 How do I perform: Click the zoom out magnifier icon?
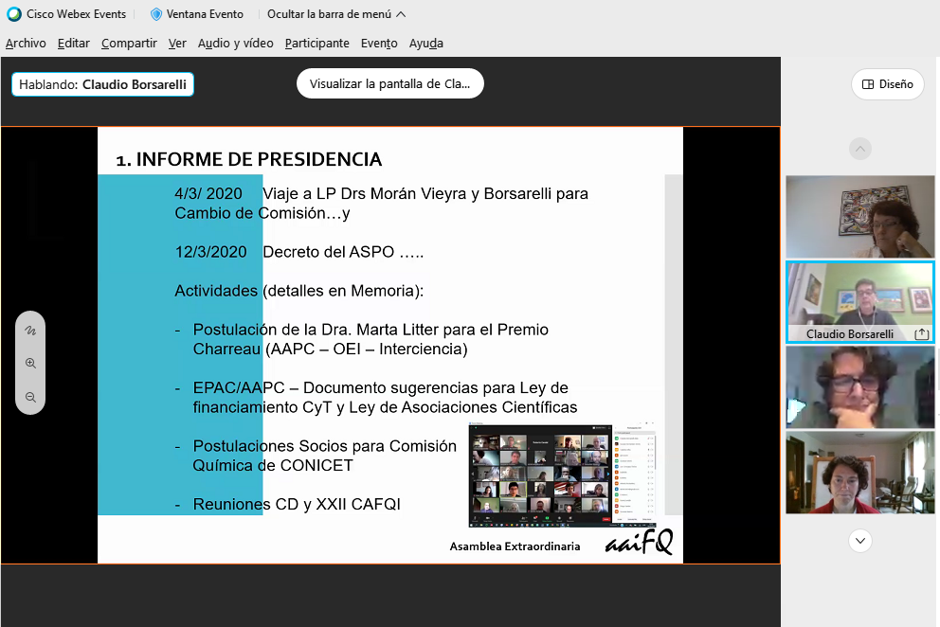click(x=30, y=398)
